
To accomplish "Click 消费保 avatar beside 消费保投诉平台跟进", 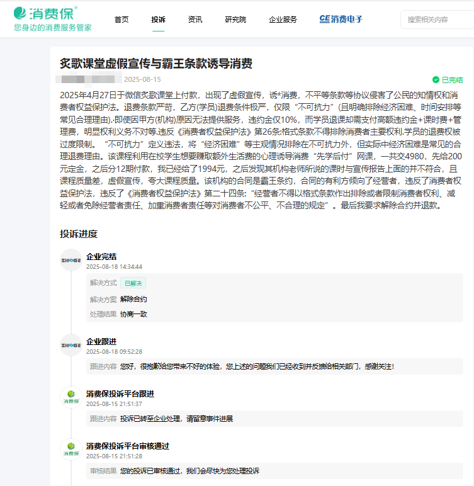I will click(x=71, y=397).
